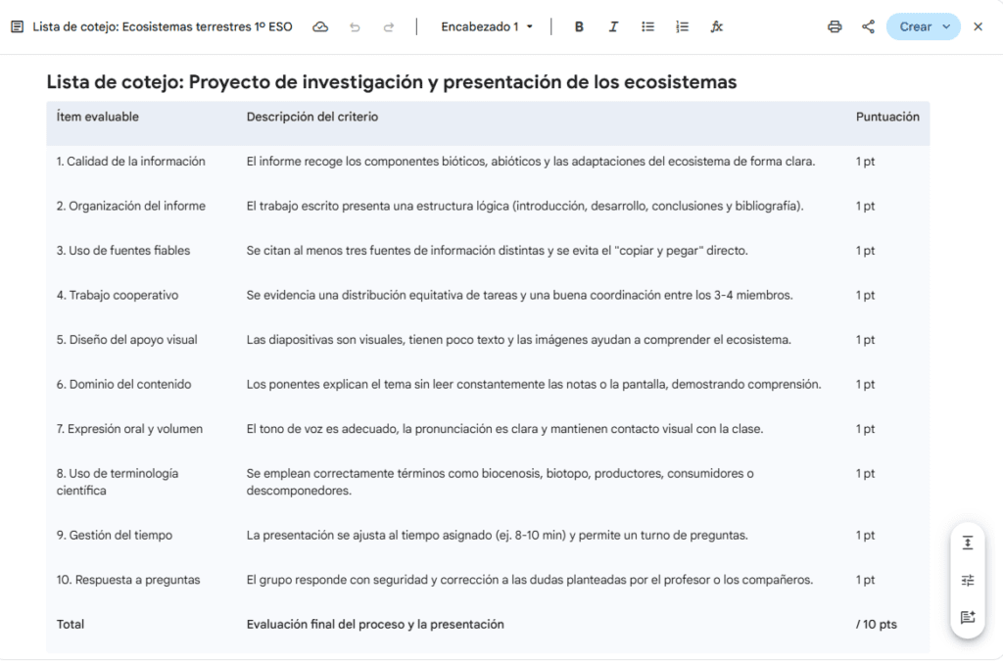The width and height of the screenshot is (1003, 661).
Task: Click the cloud save status icon
Action: [x=320, y=26]
